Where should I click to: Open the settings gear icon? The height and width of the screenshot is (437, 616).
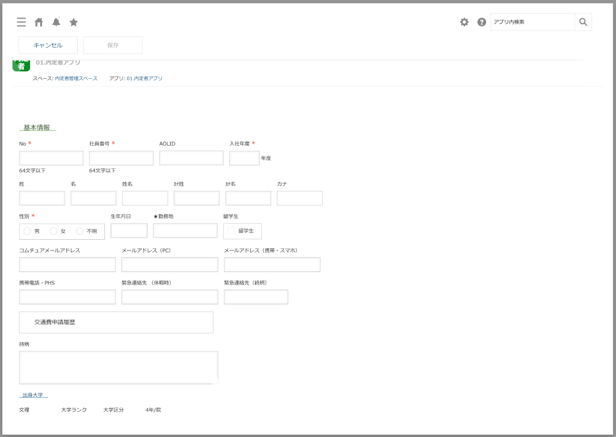tap(465, 22)
